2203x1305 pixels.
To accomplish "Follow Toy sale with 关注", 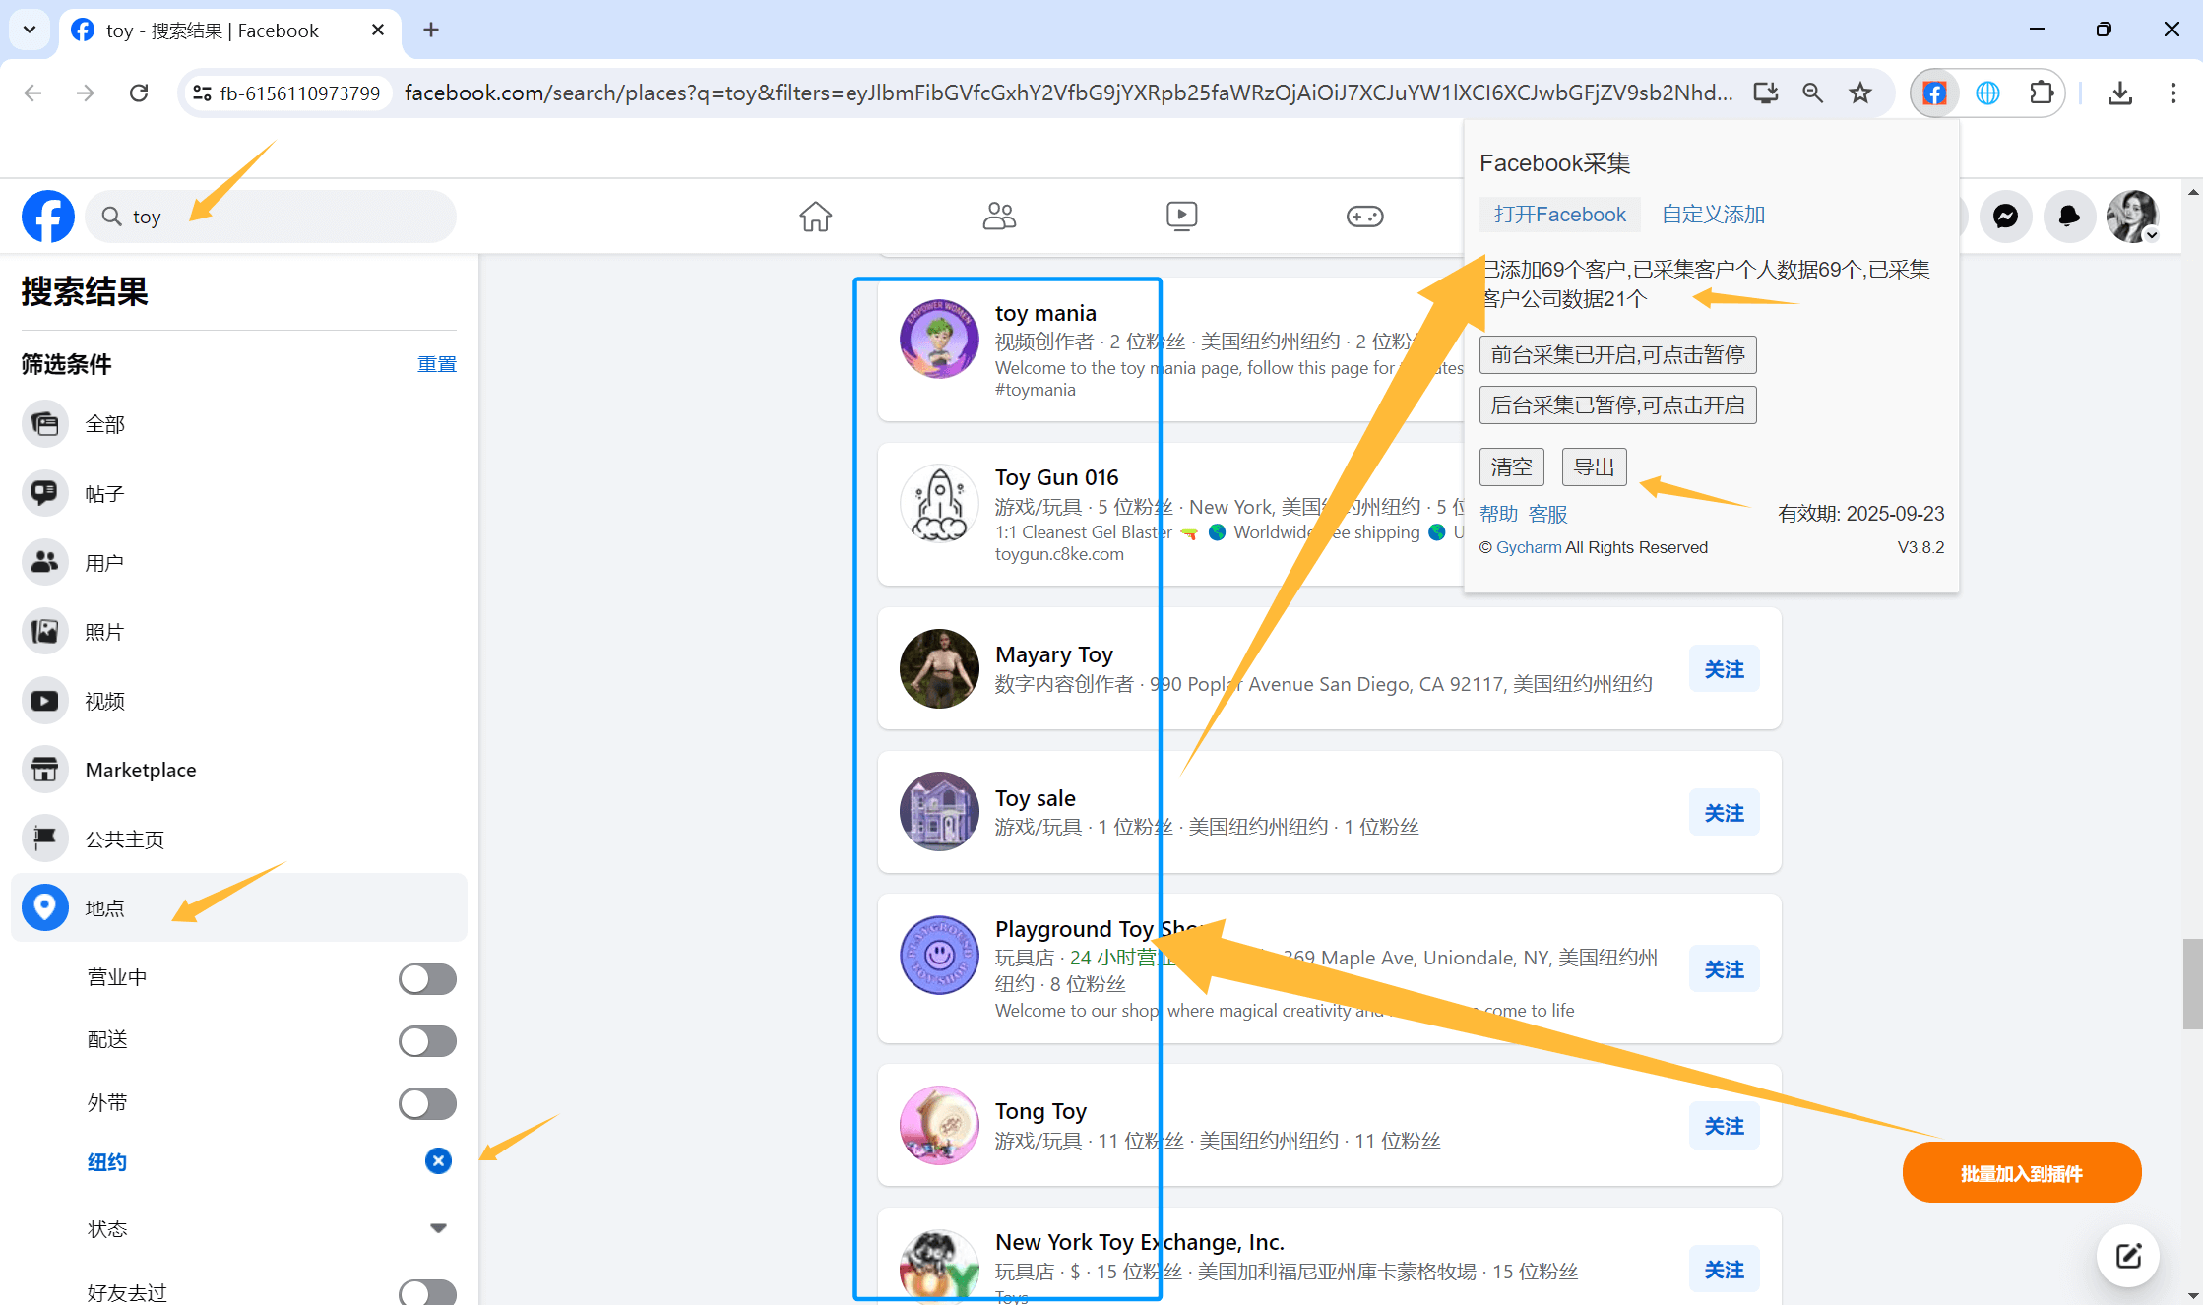I will 1724,813.
